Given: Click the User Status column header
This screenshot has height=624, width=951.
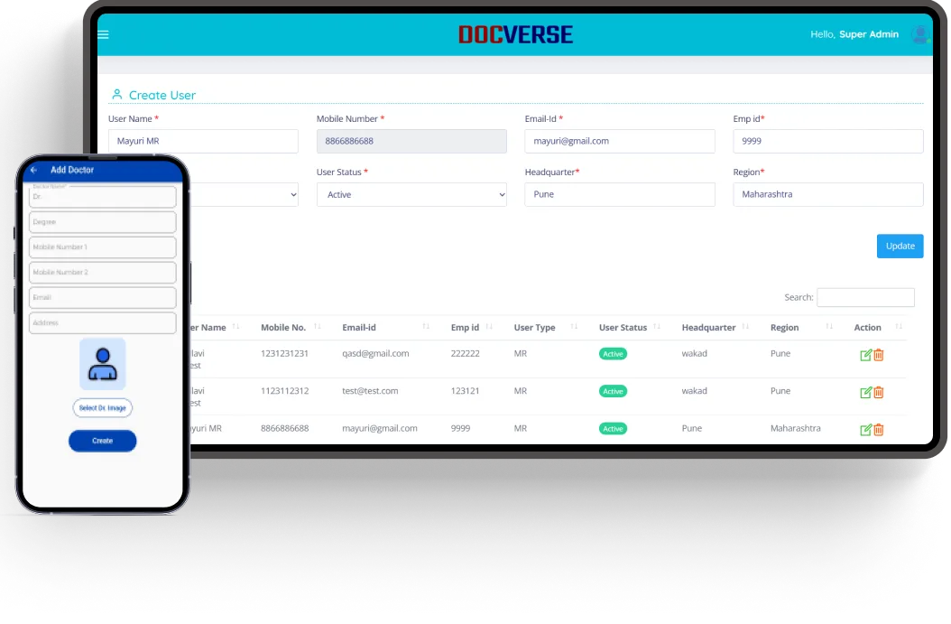Looking at the screenshot, I should 623,328.
